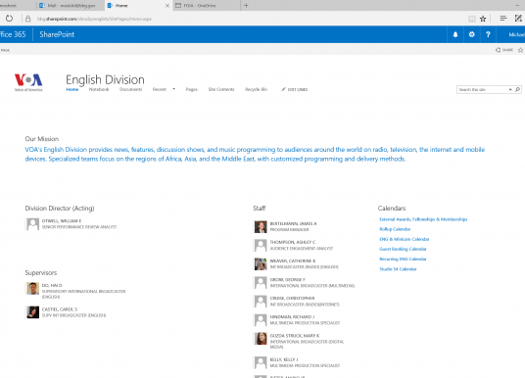The image size is (525, 378).
Task: Open the Rollup Calendar link
Action: point(395,229)
